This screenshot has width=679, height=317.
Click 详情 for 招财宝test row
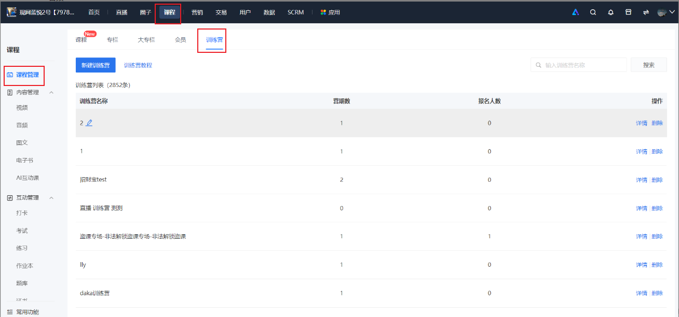click(x=641, y=180)
